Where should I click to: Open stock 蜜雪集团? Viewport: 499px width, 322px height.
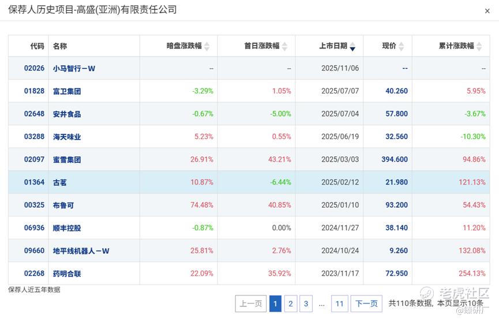pos(67,160)
